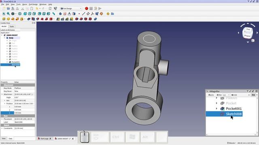Switch to the Isometric view icon

pyautogui.click(x=20, y=14)
